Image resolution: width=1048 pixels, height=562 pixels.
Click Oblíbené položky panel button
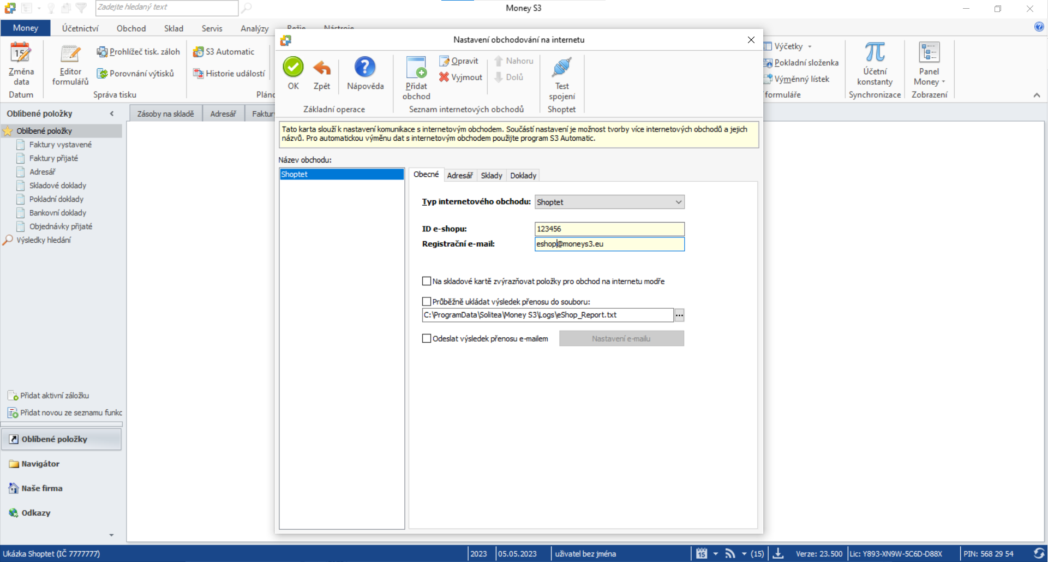click(62, 439)
